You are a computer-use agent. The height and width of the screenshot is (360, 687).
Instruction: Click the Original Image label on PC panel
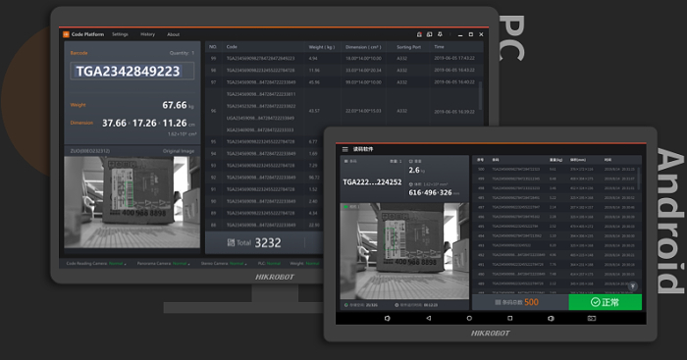179,151
